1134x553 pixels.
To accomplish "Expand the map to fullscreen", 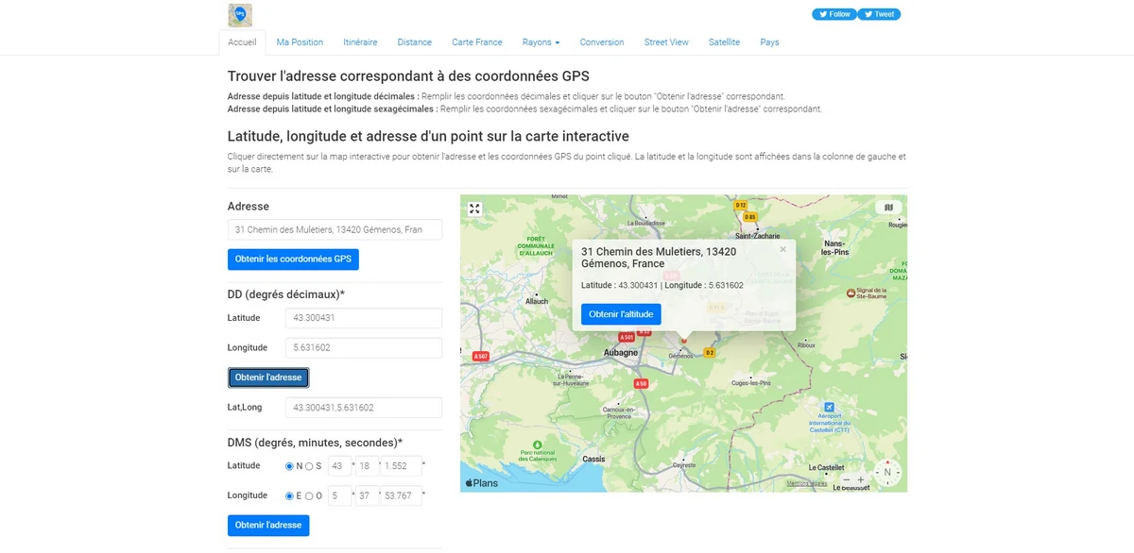I will 475,209.
